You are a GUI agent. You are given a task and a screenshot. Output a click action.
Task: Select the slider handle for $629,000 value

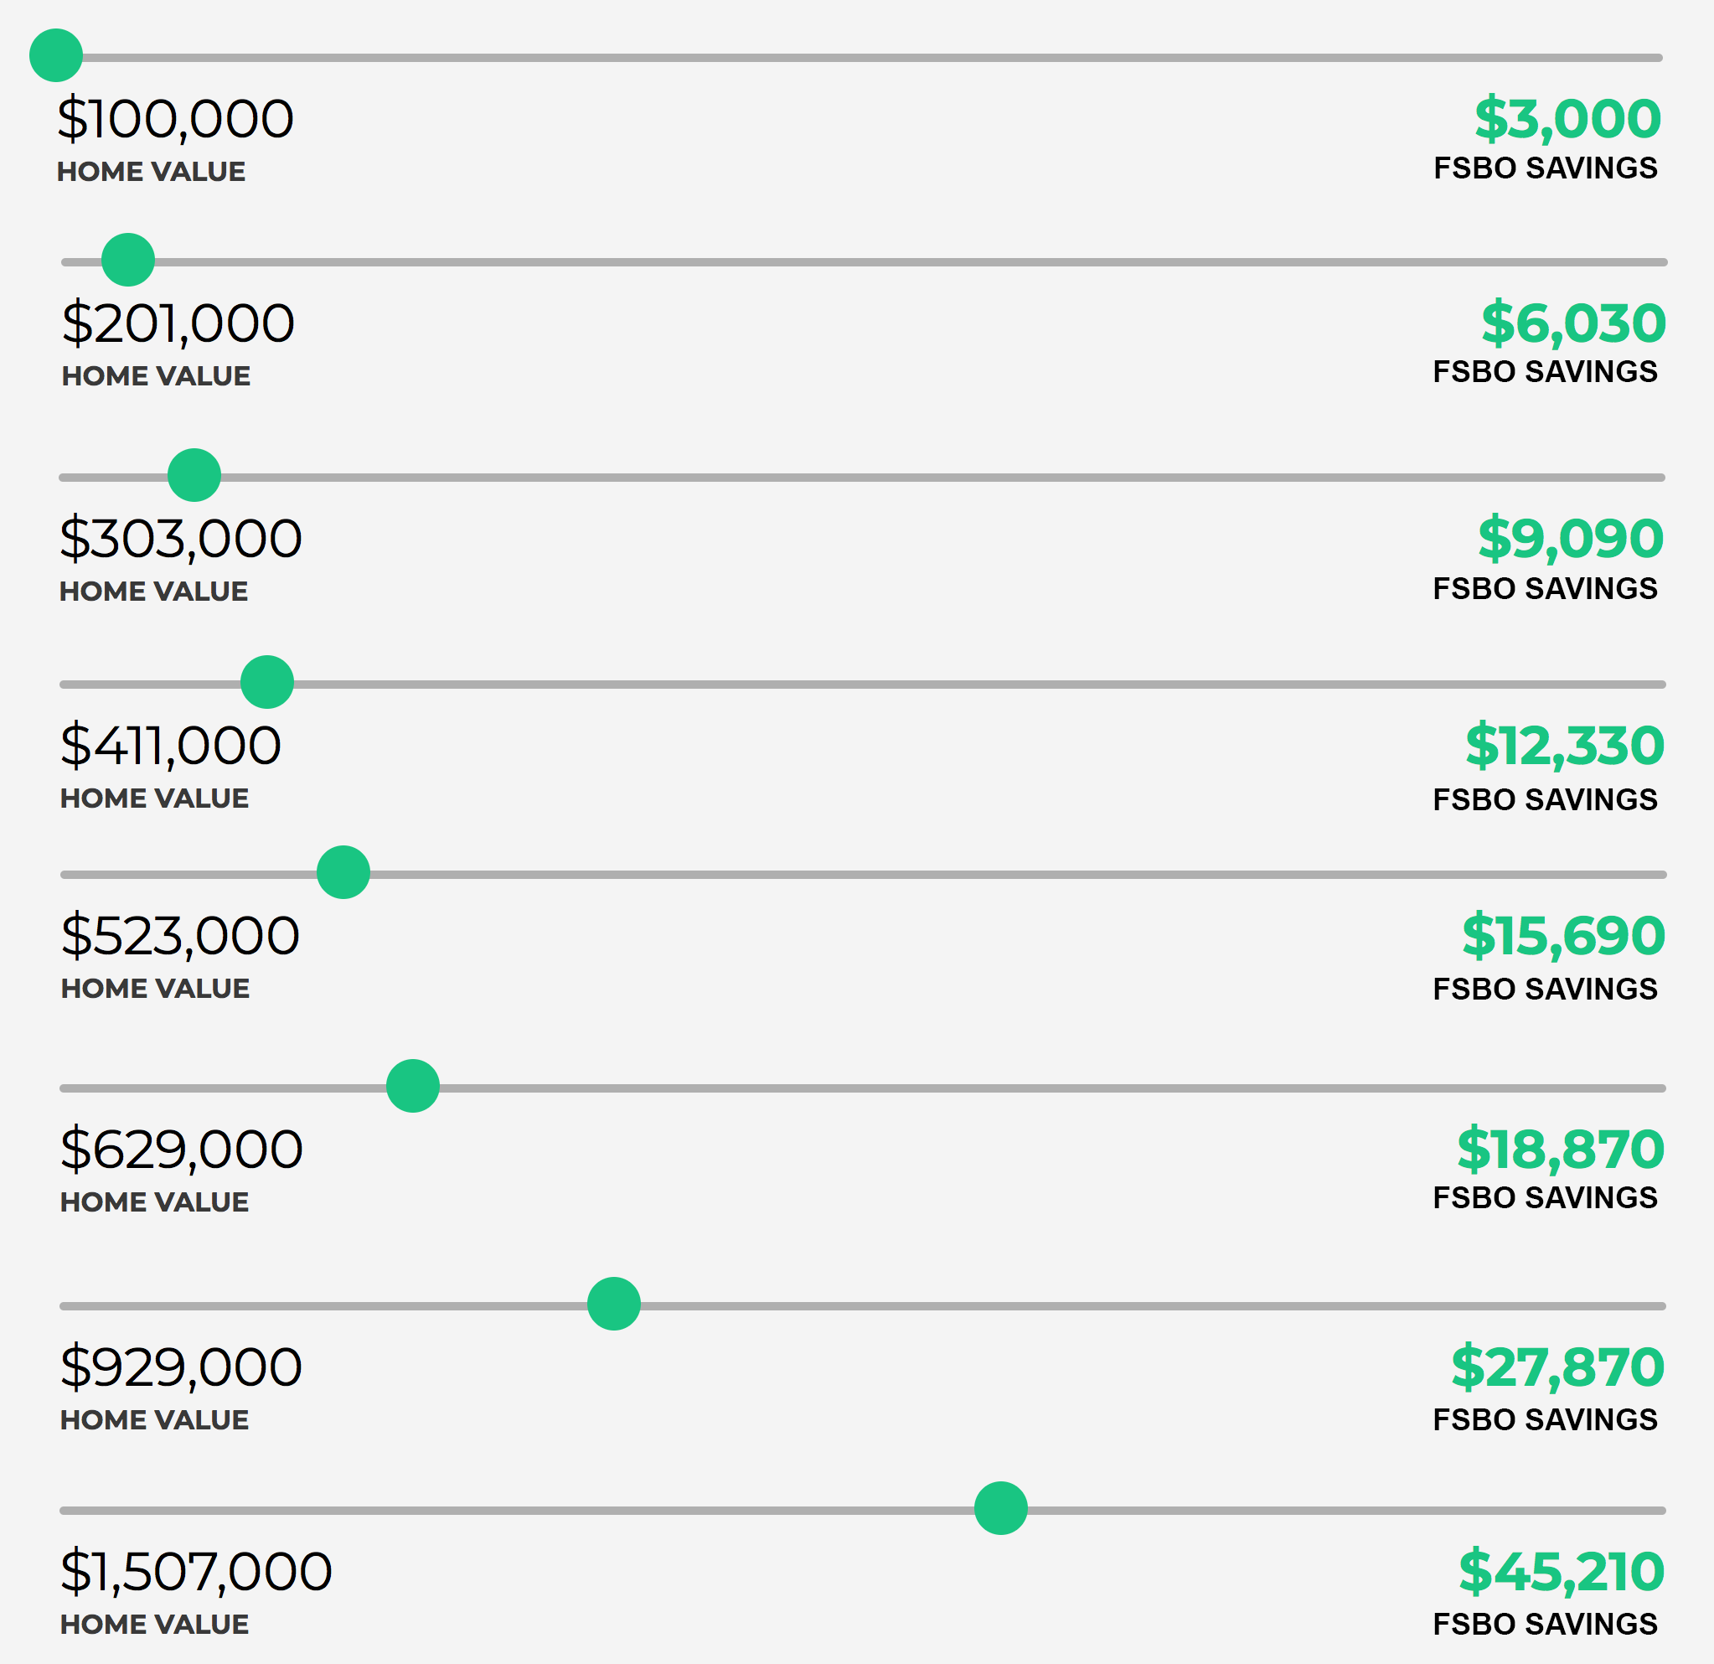(x=413, y=1086)
